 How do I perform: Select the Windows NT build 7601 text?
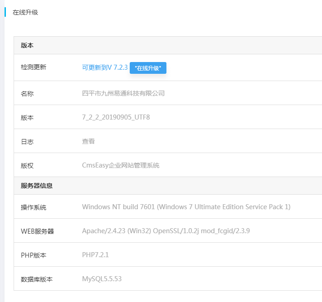coord(186,207)
